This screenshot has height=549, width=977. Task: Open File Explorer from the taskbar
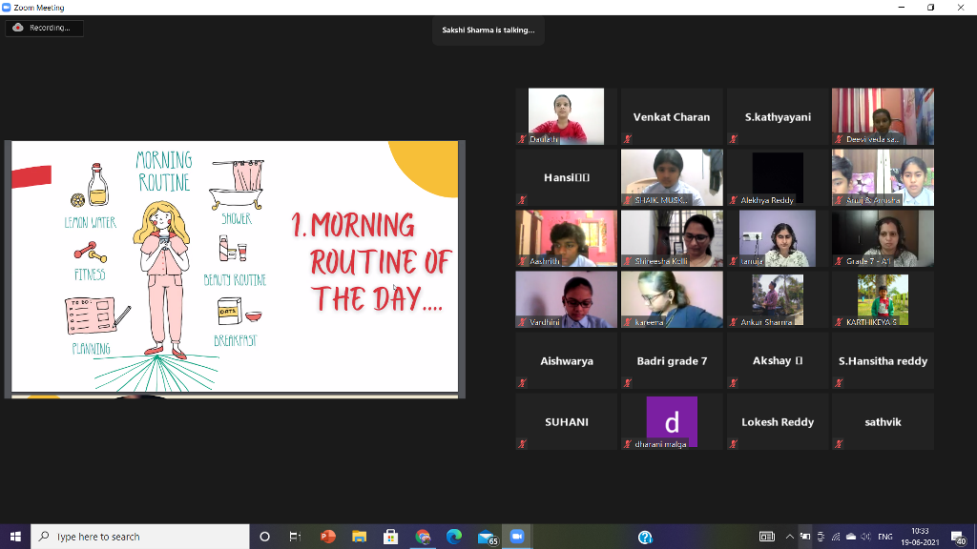click(359, 537)
